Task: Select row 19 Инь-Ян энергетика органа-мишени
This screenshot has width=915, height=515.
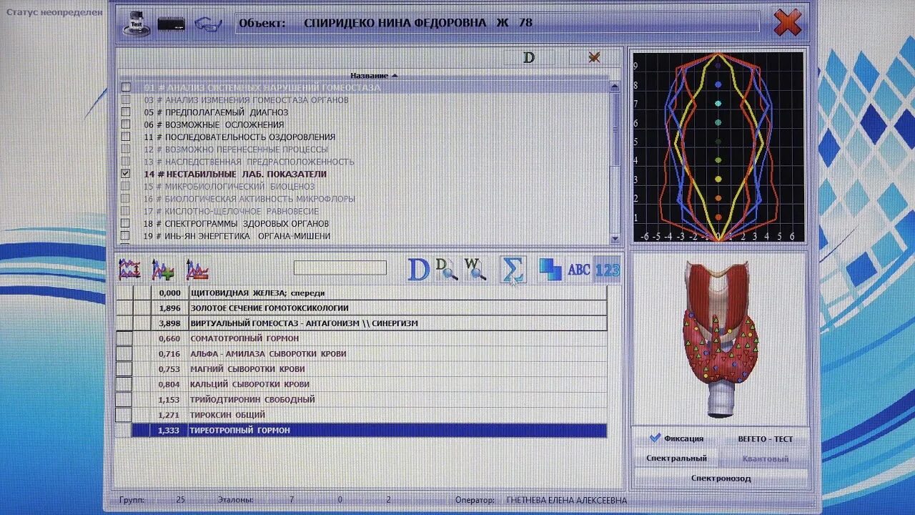Action: [363, 236]
